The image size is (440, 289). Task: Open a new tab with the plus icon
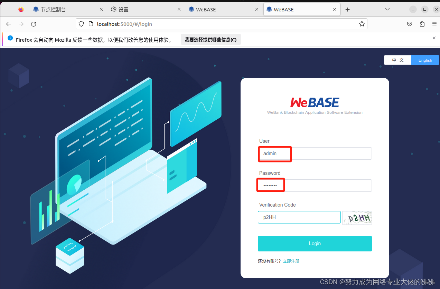tap(347, 9)
